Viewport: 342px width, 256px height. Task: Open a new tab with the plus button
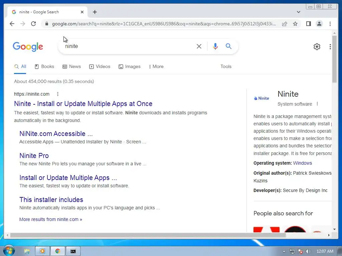[x=95, y=12]
